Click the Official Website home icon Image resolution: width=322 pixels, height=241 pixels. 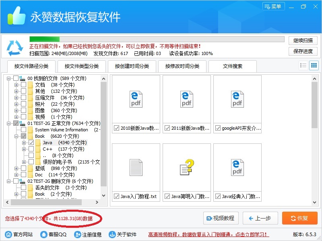pyautogui.click(x=8, y=235)
